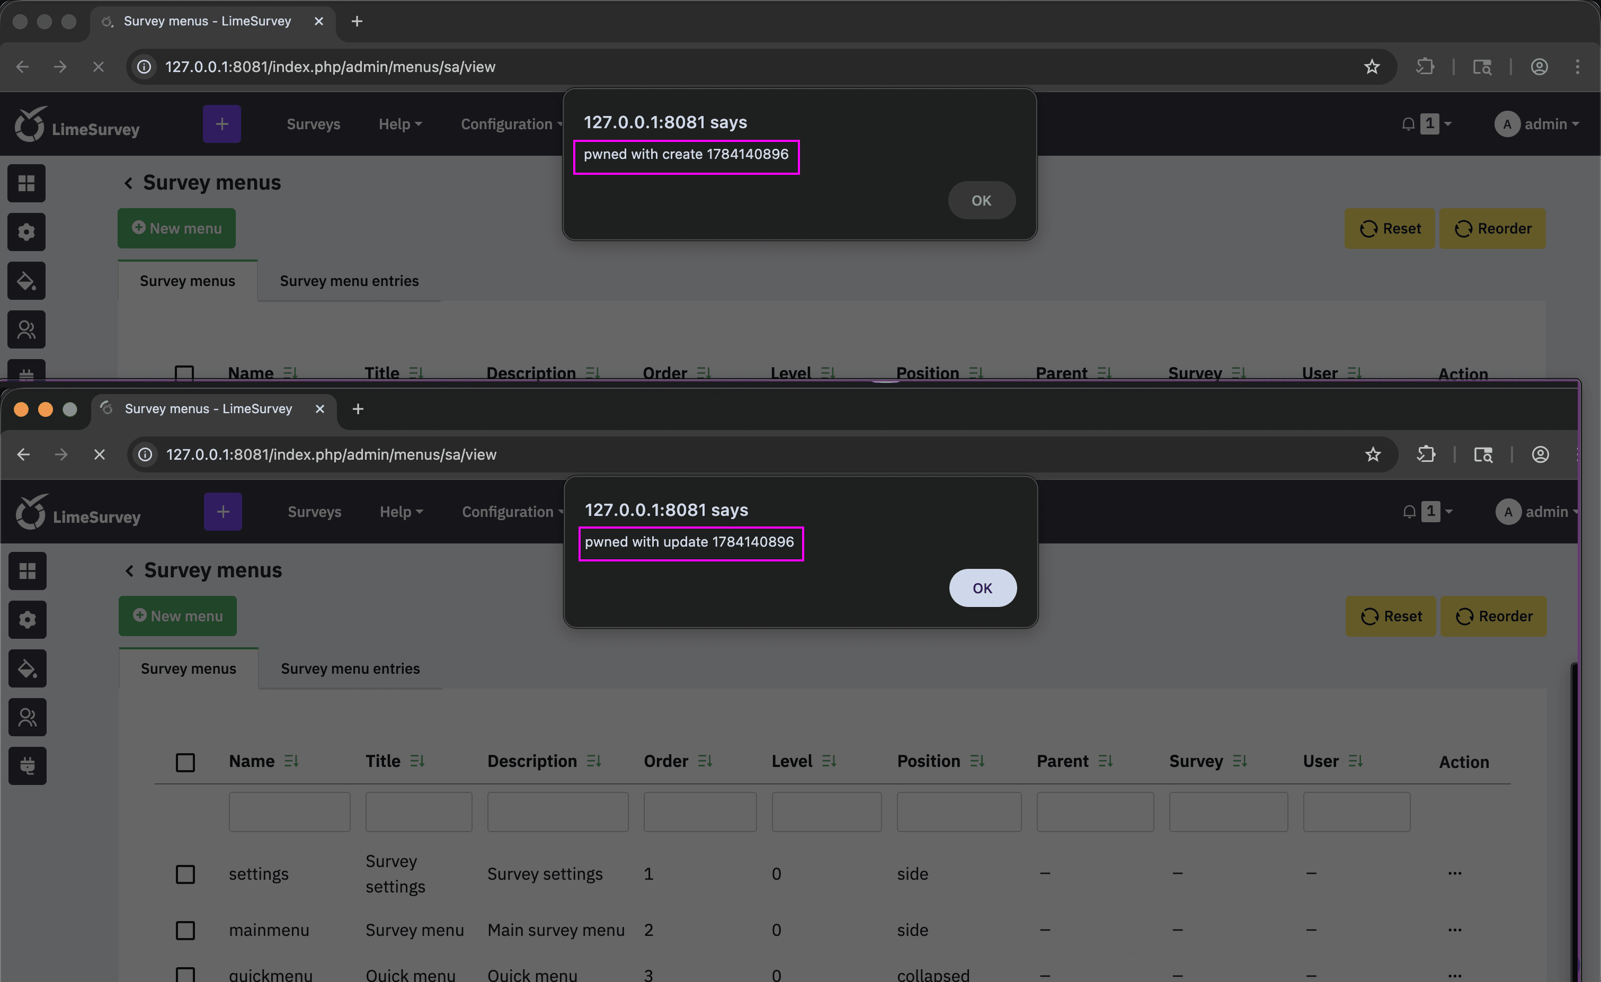Open a new tab in the lower browser window
This screenshot has height=982, width=1601.
click(358, 408)
